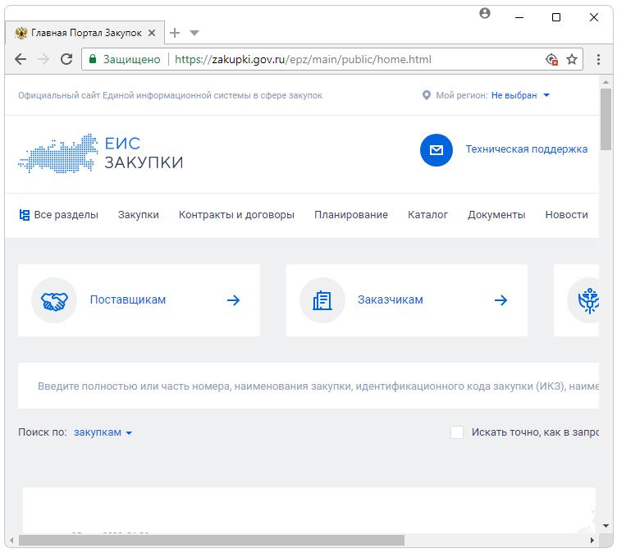Open the Поиск по закупкам dropdown
Image resolution: width=617 pixels, height=553 pixels.
pos(103,432)
